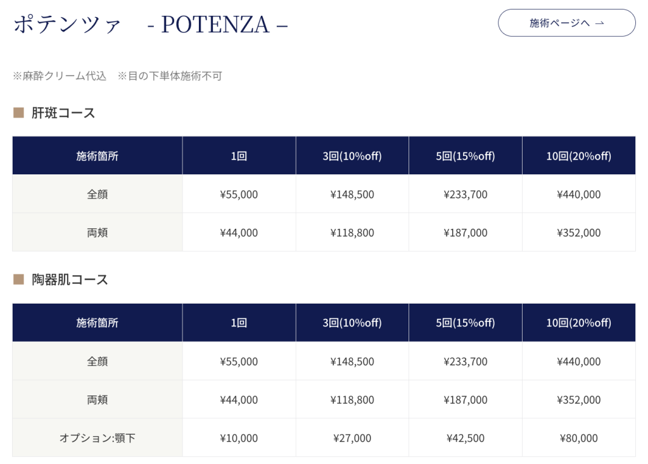Select 両頬 row label in 陶器肌コース table

tap(97, 400)
